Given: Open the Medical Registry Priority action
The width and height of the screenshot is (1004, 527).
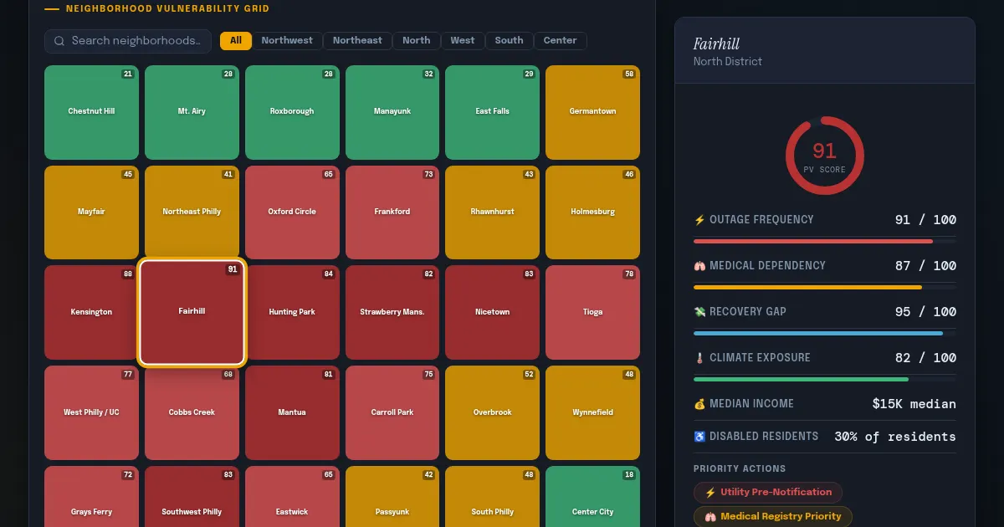Looking at the screenshot, I should (773, 517).
